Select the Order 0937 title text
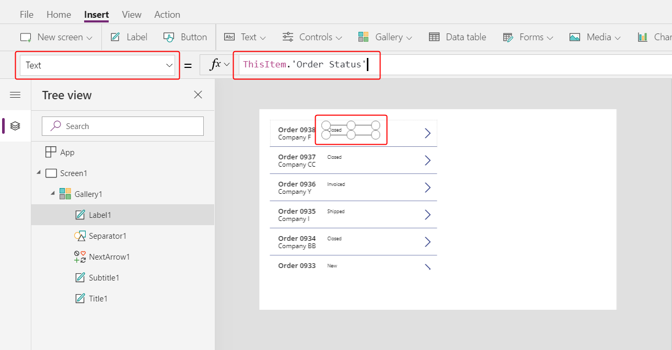Viewport: 672px width, 350px height. (x=297, y=157)
